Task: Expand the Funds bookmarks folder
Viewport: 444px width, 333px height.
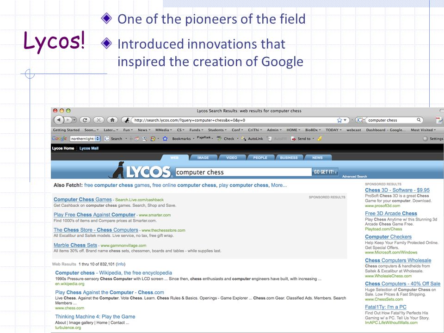Action: 196,130
